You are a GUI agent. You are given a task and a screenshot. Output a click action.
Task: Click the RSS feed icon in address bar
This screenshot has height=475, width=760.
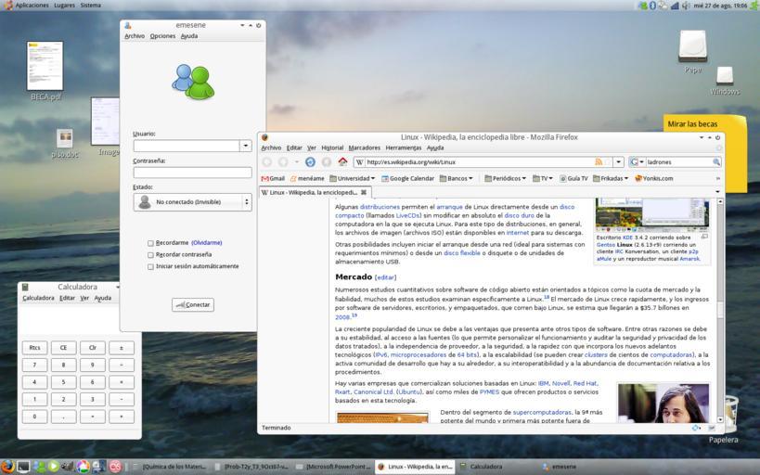[x=599, y=162]
